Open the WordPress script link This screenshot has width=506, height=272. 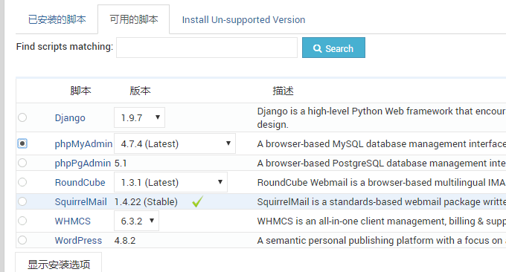(x=78, y=241)
